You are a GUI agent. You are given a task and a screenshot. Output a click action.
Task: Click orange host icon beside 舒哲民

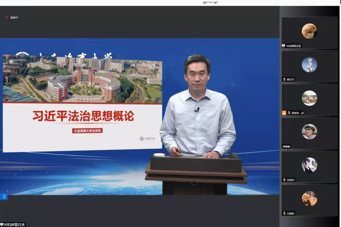284,113
